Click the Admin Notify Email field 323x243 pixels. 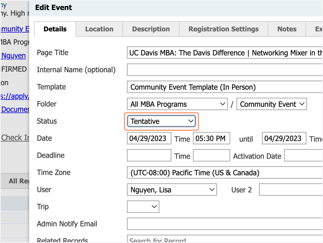(x=225, y=224)
